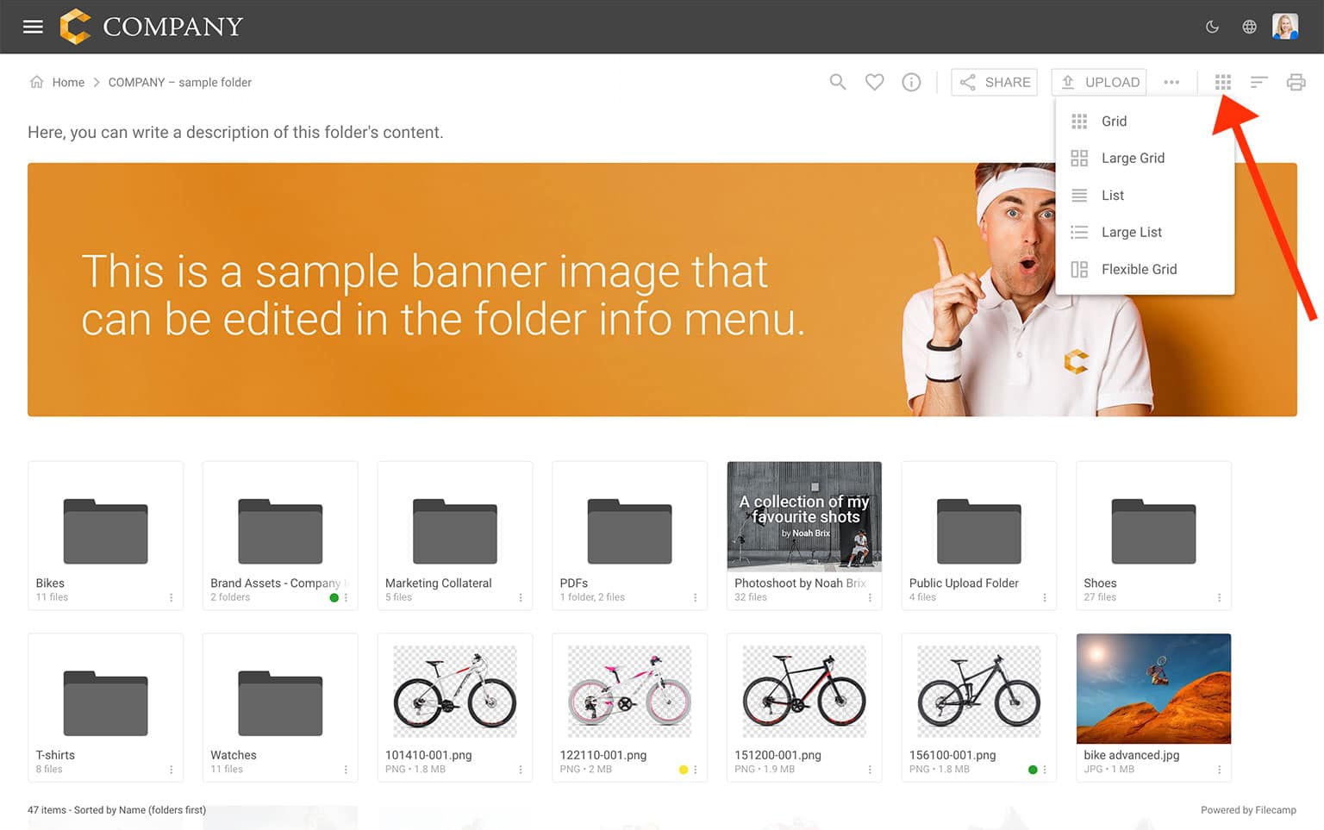Screen dimensions: 1324x830
Task: Toggle dark mode with moon icon
Action: 1212,27
